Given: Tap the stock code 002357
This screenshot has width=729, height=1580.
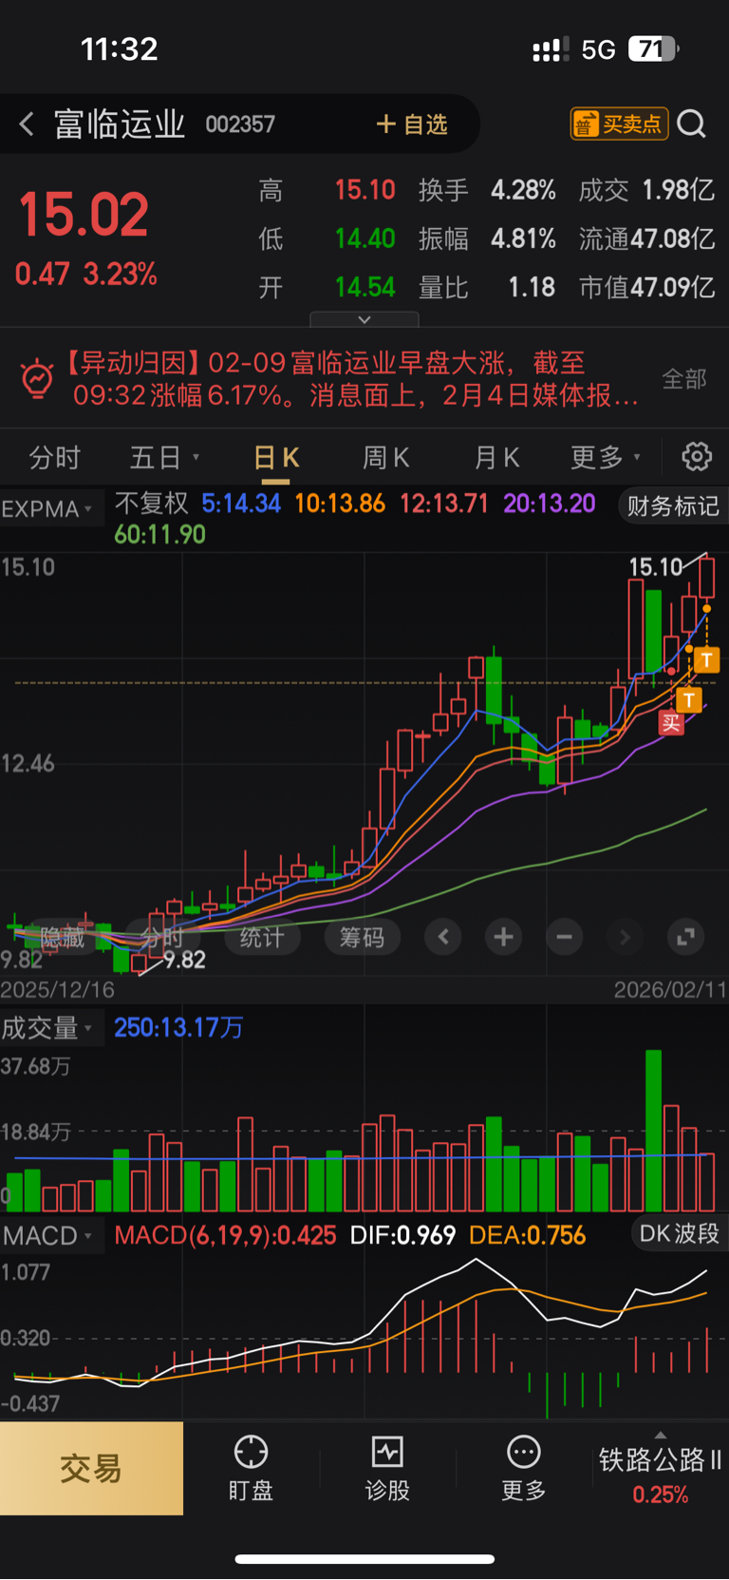Looking at the screenshot, I should (x=240, y=124).
